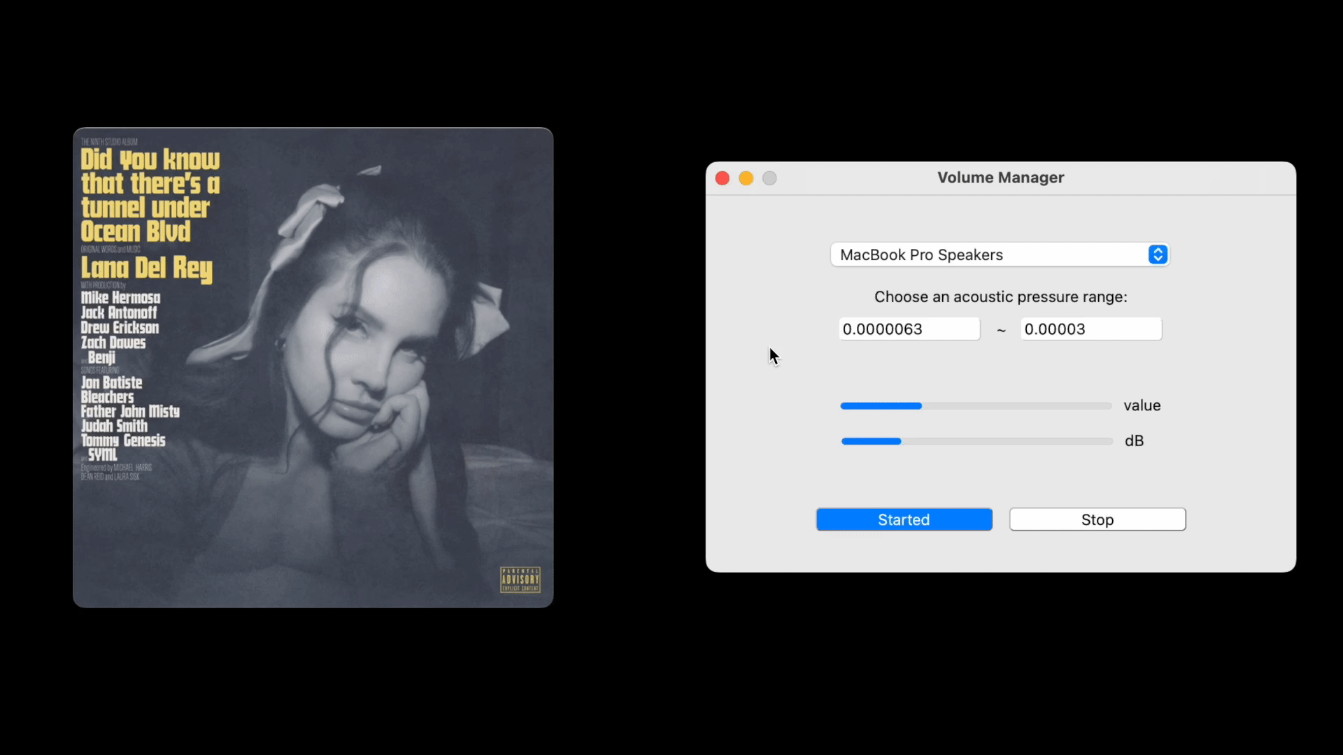This screenshot has height=755, width=1343.
Task: Click the acoustic pressure range label
Action: (1001, 296)
